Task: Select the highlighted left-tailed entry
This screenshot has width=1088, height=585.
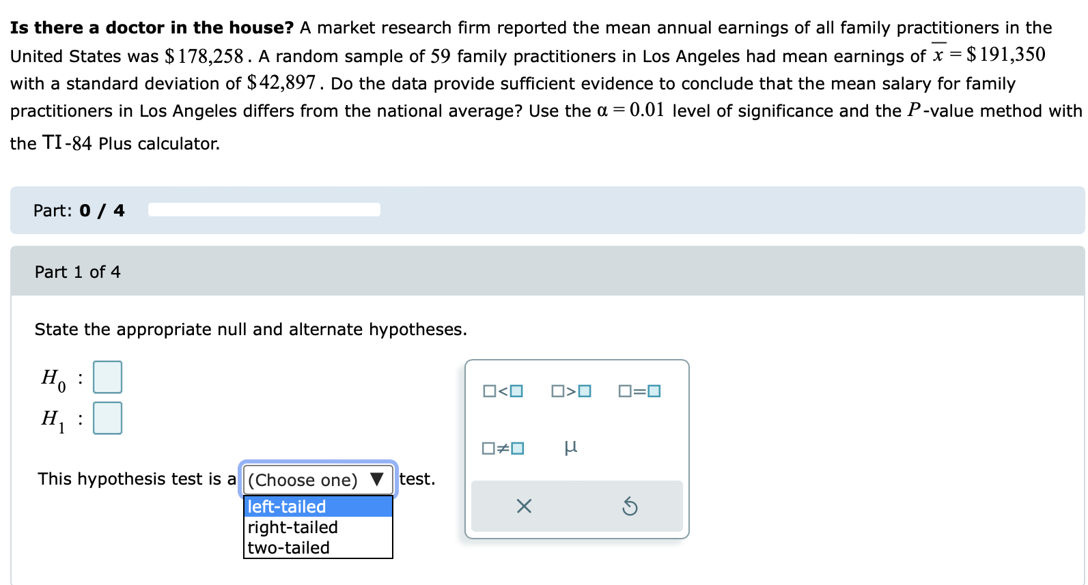Action: (x=285, y=506)
